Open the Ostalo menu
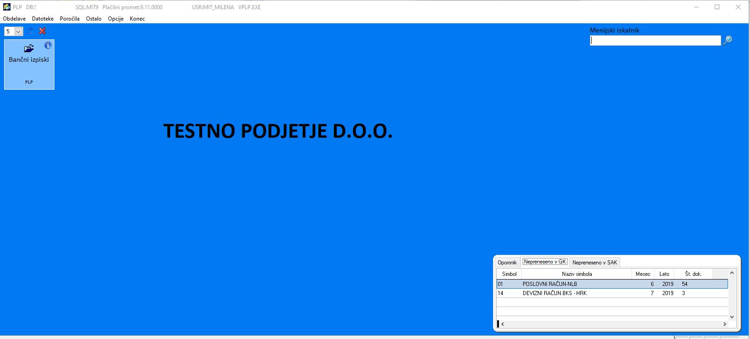The height and width of the screenshot is (339, 750). point(94,19)
